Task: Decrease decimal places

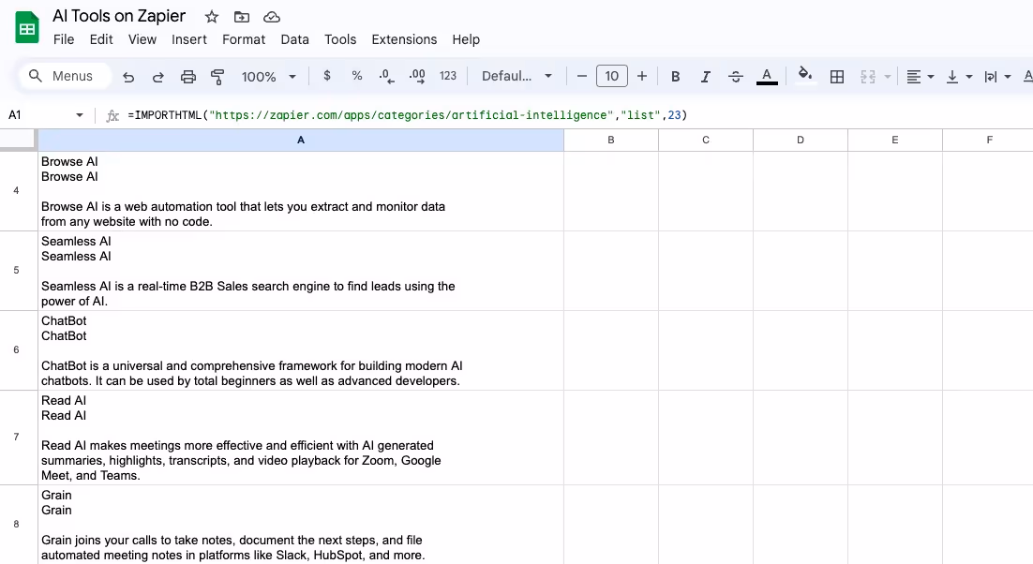Action: [x=387, y=76]
